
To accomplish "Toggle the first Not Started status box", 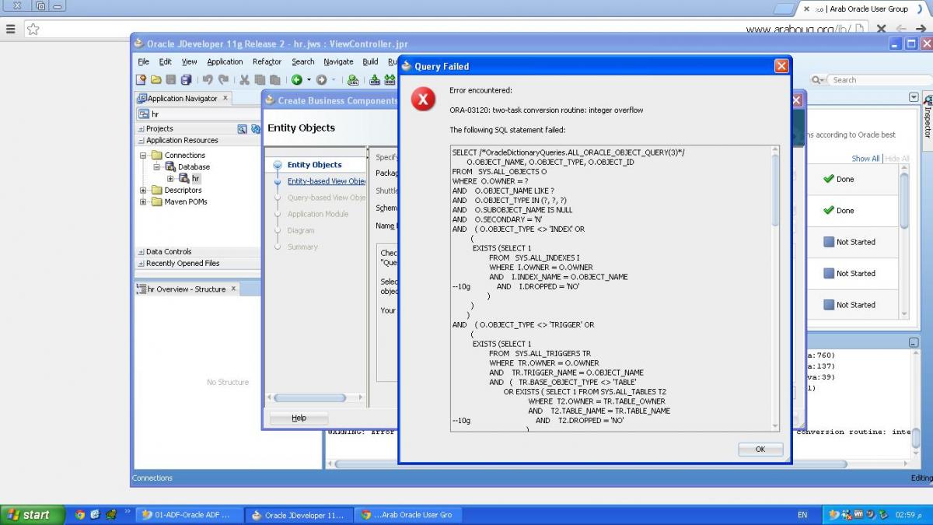I will pos(829,242).
